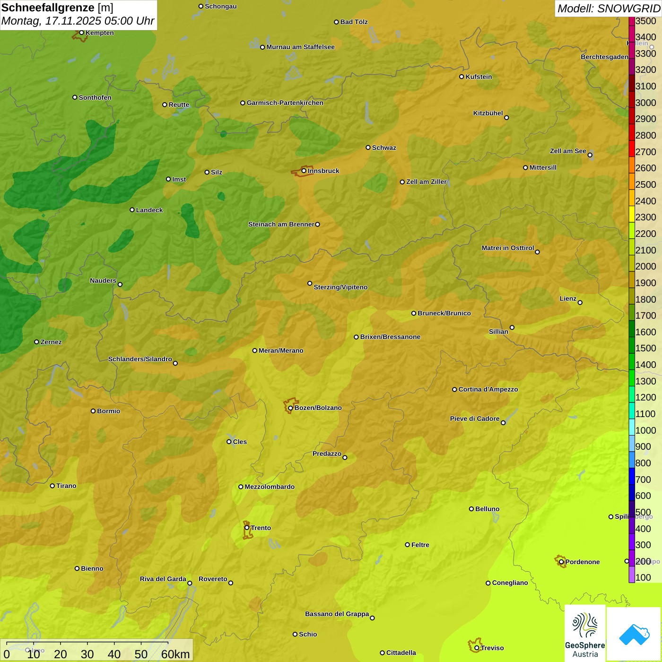The height and width of the screenshot is (662, 662).
Task: Click the Garmisch-Partenkirchen label
Action: point(285,103)
